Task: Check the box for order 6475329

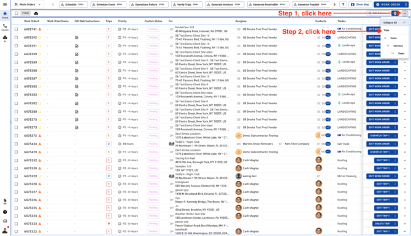Action: [x=16, y=177]
